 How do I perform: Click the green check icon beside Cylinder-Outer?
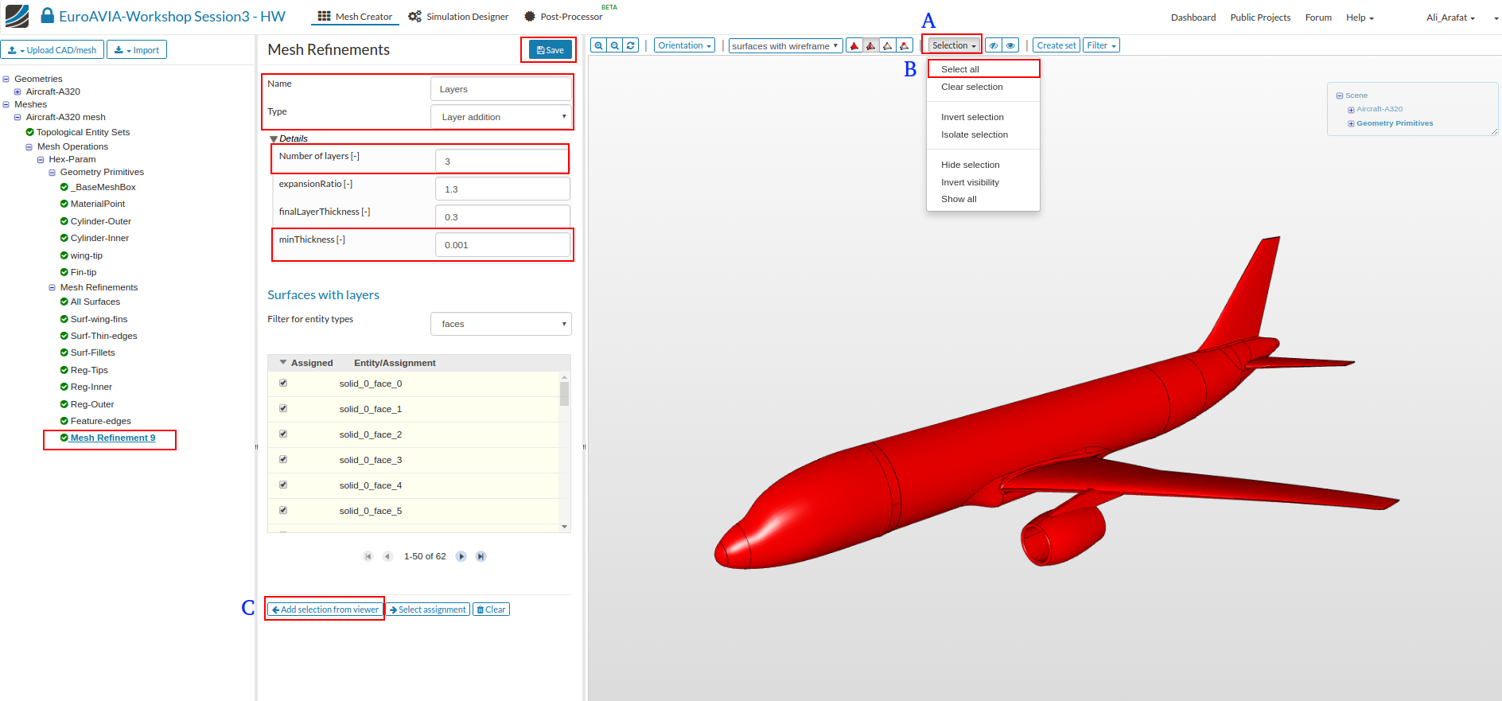(64, 221)
